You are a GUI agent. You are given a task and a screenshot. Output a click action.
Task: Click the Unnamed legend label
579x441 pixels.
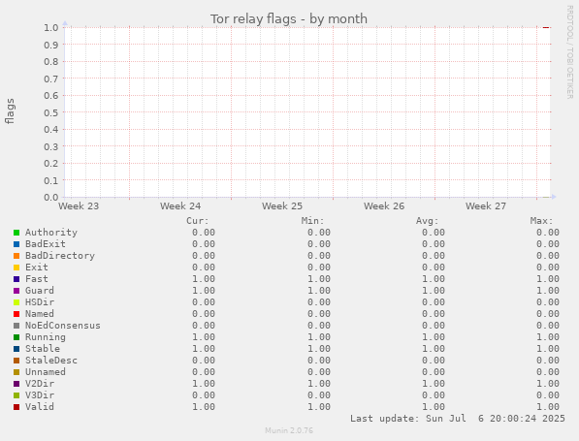click(x=46, y=372)
